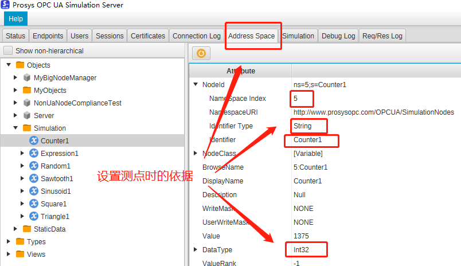Click the Counter1 variable node icon
Viewport: 461px width, 266px height.
34,140
